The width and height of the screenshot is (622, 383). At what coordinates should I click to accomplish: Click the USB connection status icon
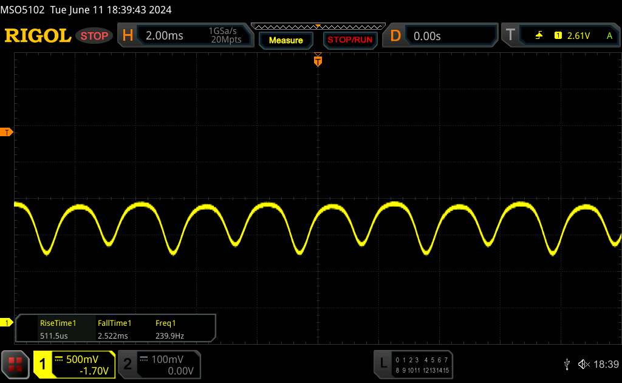(566, 364)
